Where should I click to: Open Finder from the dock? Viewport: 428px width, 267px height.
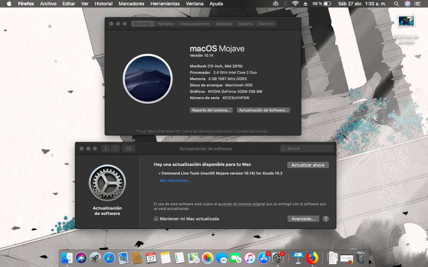tap(67, 258)
